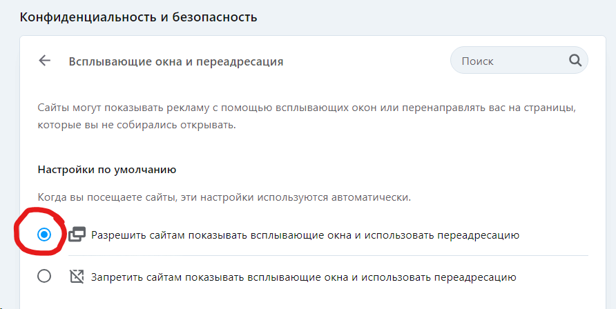The height and width of the screenshot is (309, 616).
Task: Click the Конфиденциальность и безопасность heading
Action: (x=138, y=17)
